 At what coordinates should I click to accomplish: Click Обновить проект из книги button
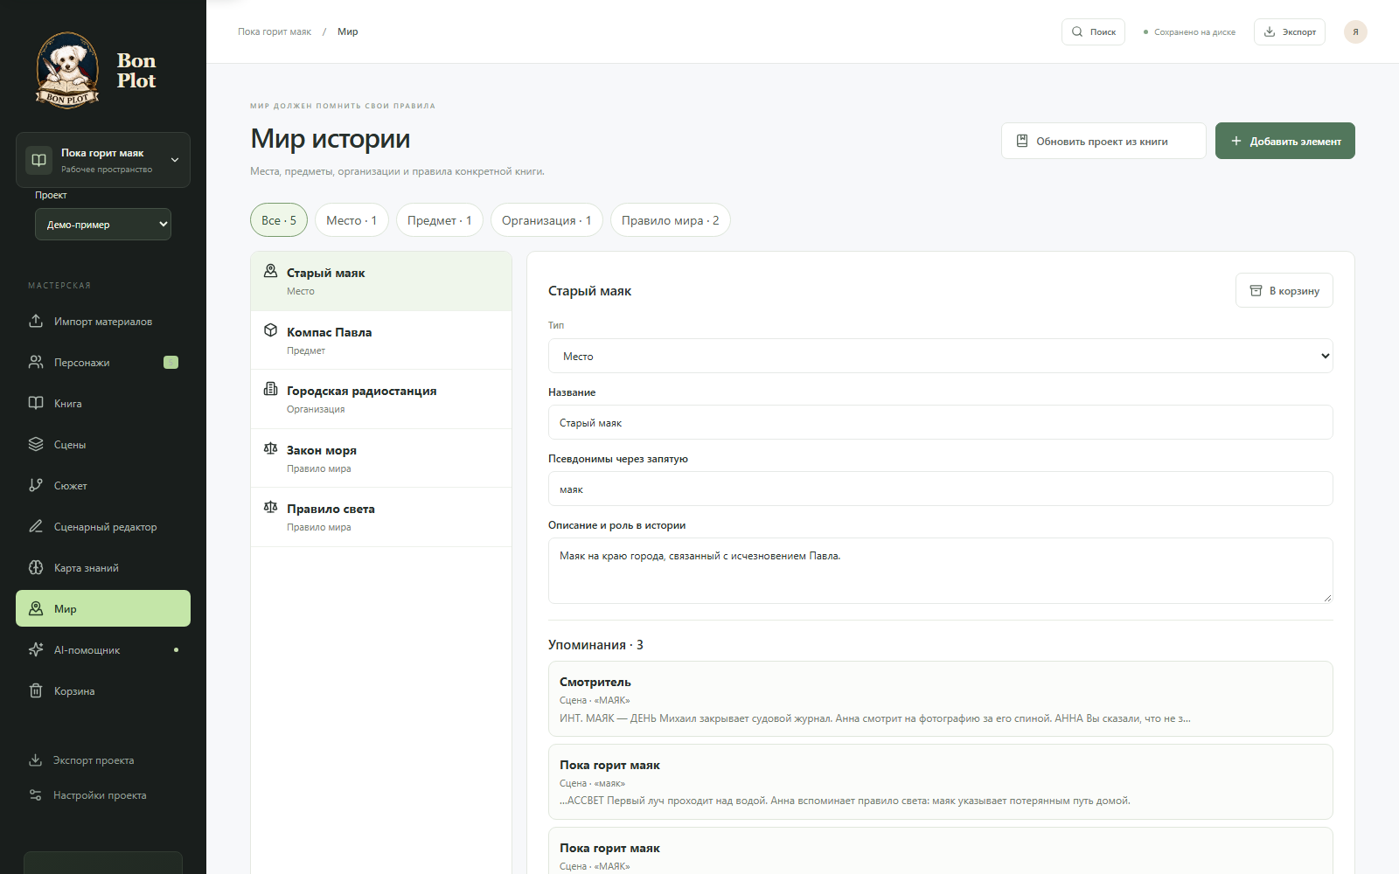click(x=1103, y=141)
